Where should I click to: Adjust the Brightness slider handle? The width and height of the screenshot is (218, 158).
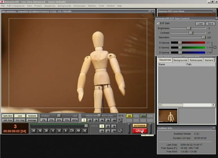tap(189, 28)
